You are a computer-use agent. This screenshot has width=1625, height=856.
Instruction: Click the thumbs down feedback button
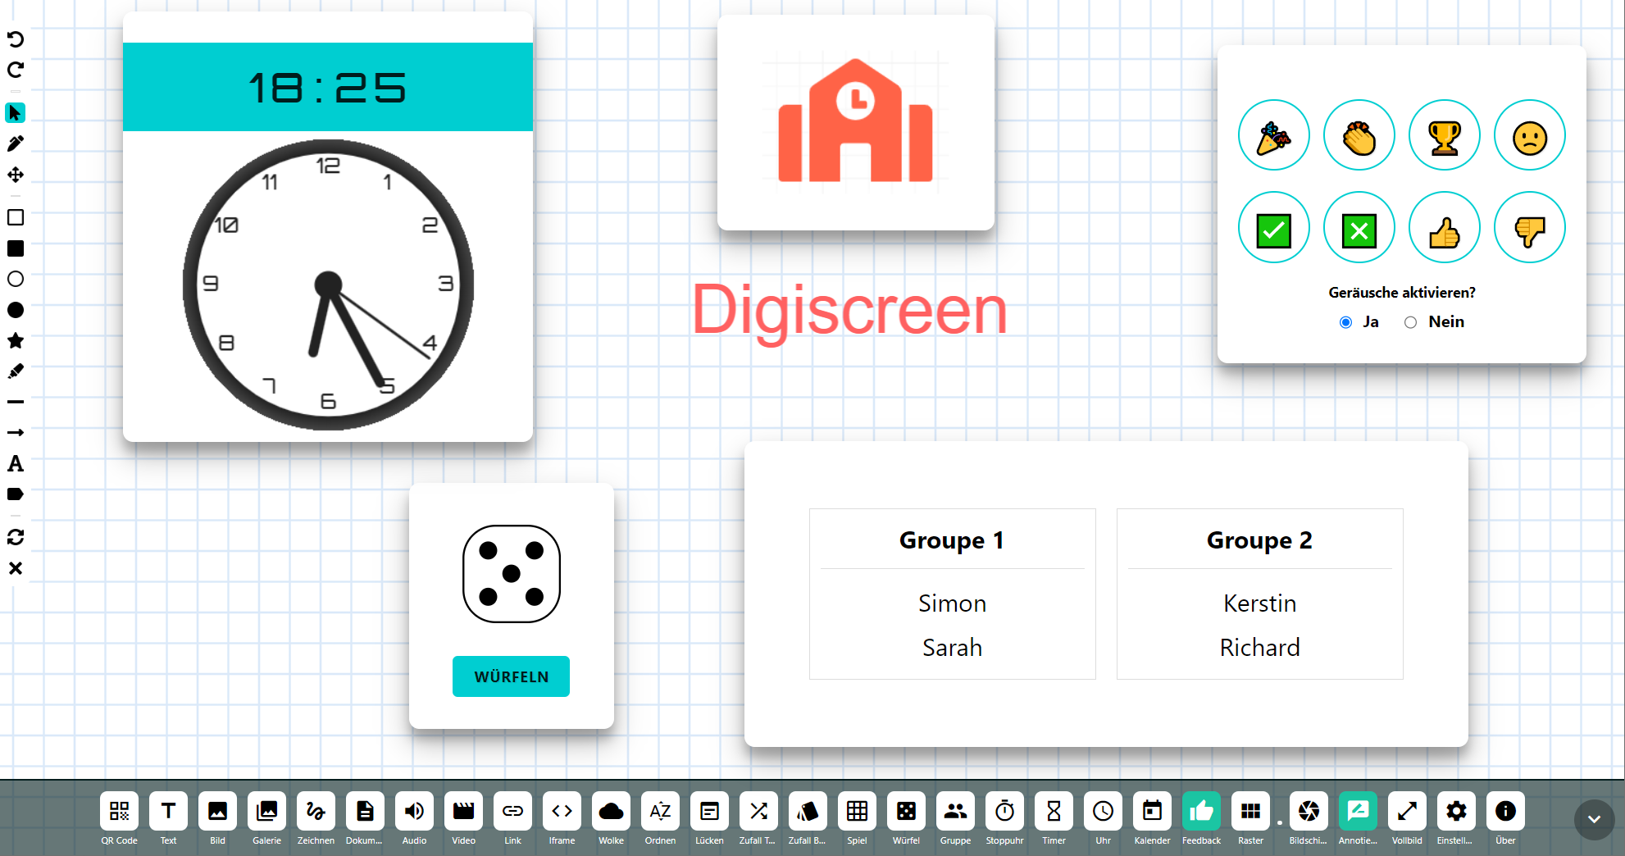1529,227
